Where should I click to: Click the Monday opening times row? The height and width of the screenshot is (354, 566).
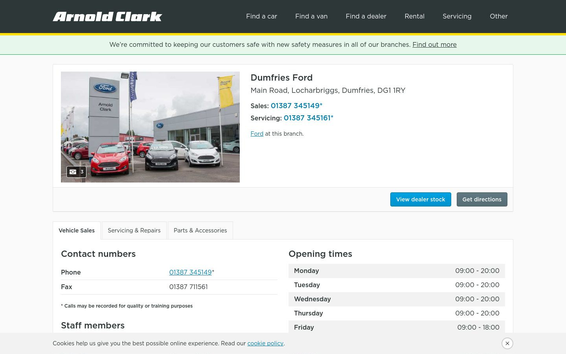(397, 271)
